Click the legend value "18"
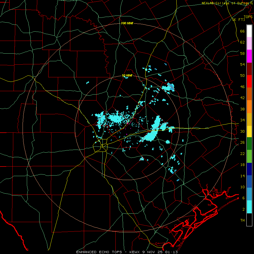 [242, 165]
